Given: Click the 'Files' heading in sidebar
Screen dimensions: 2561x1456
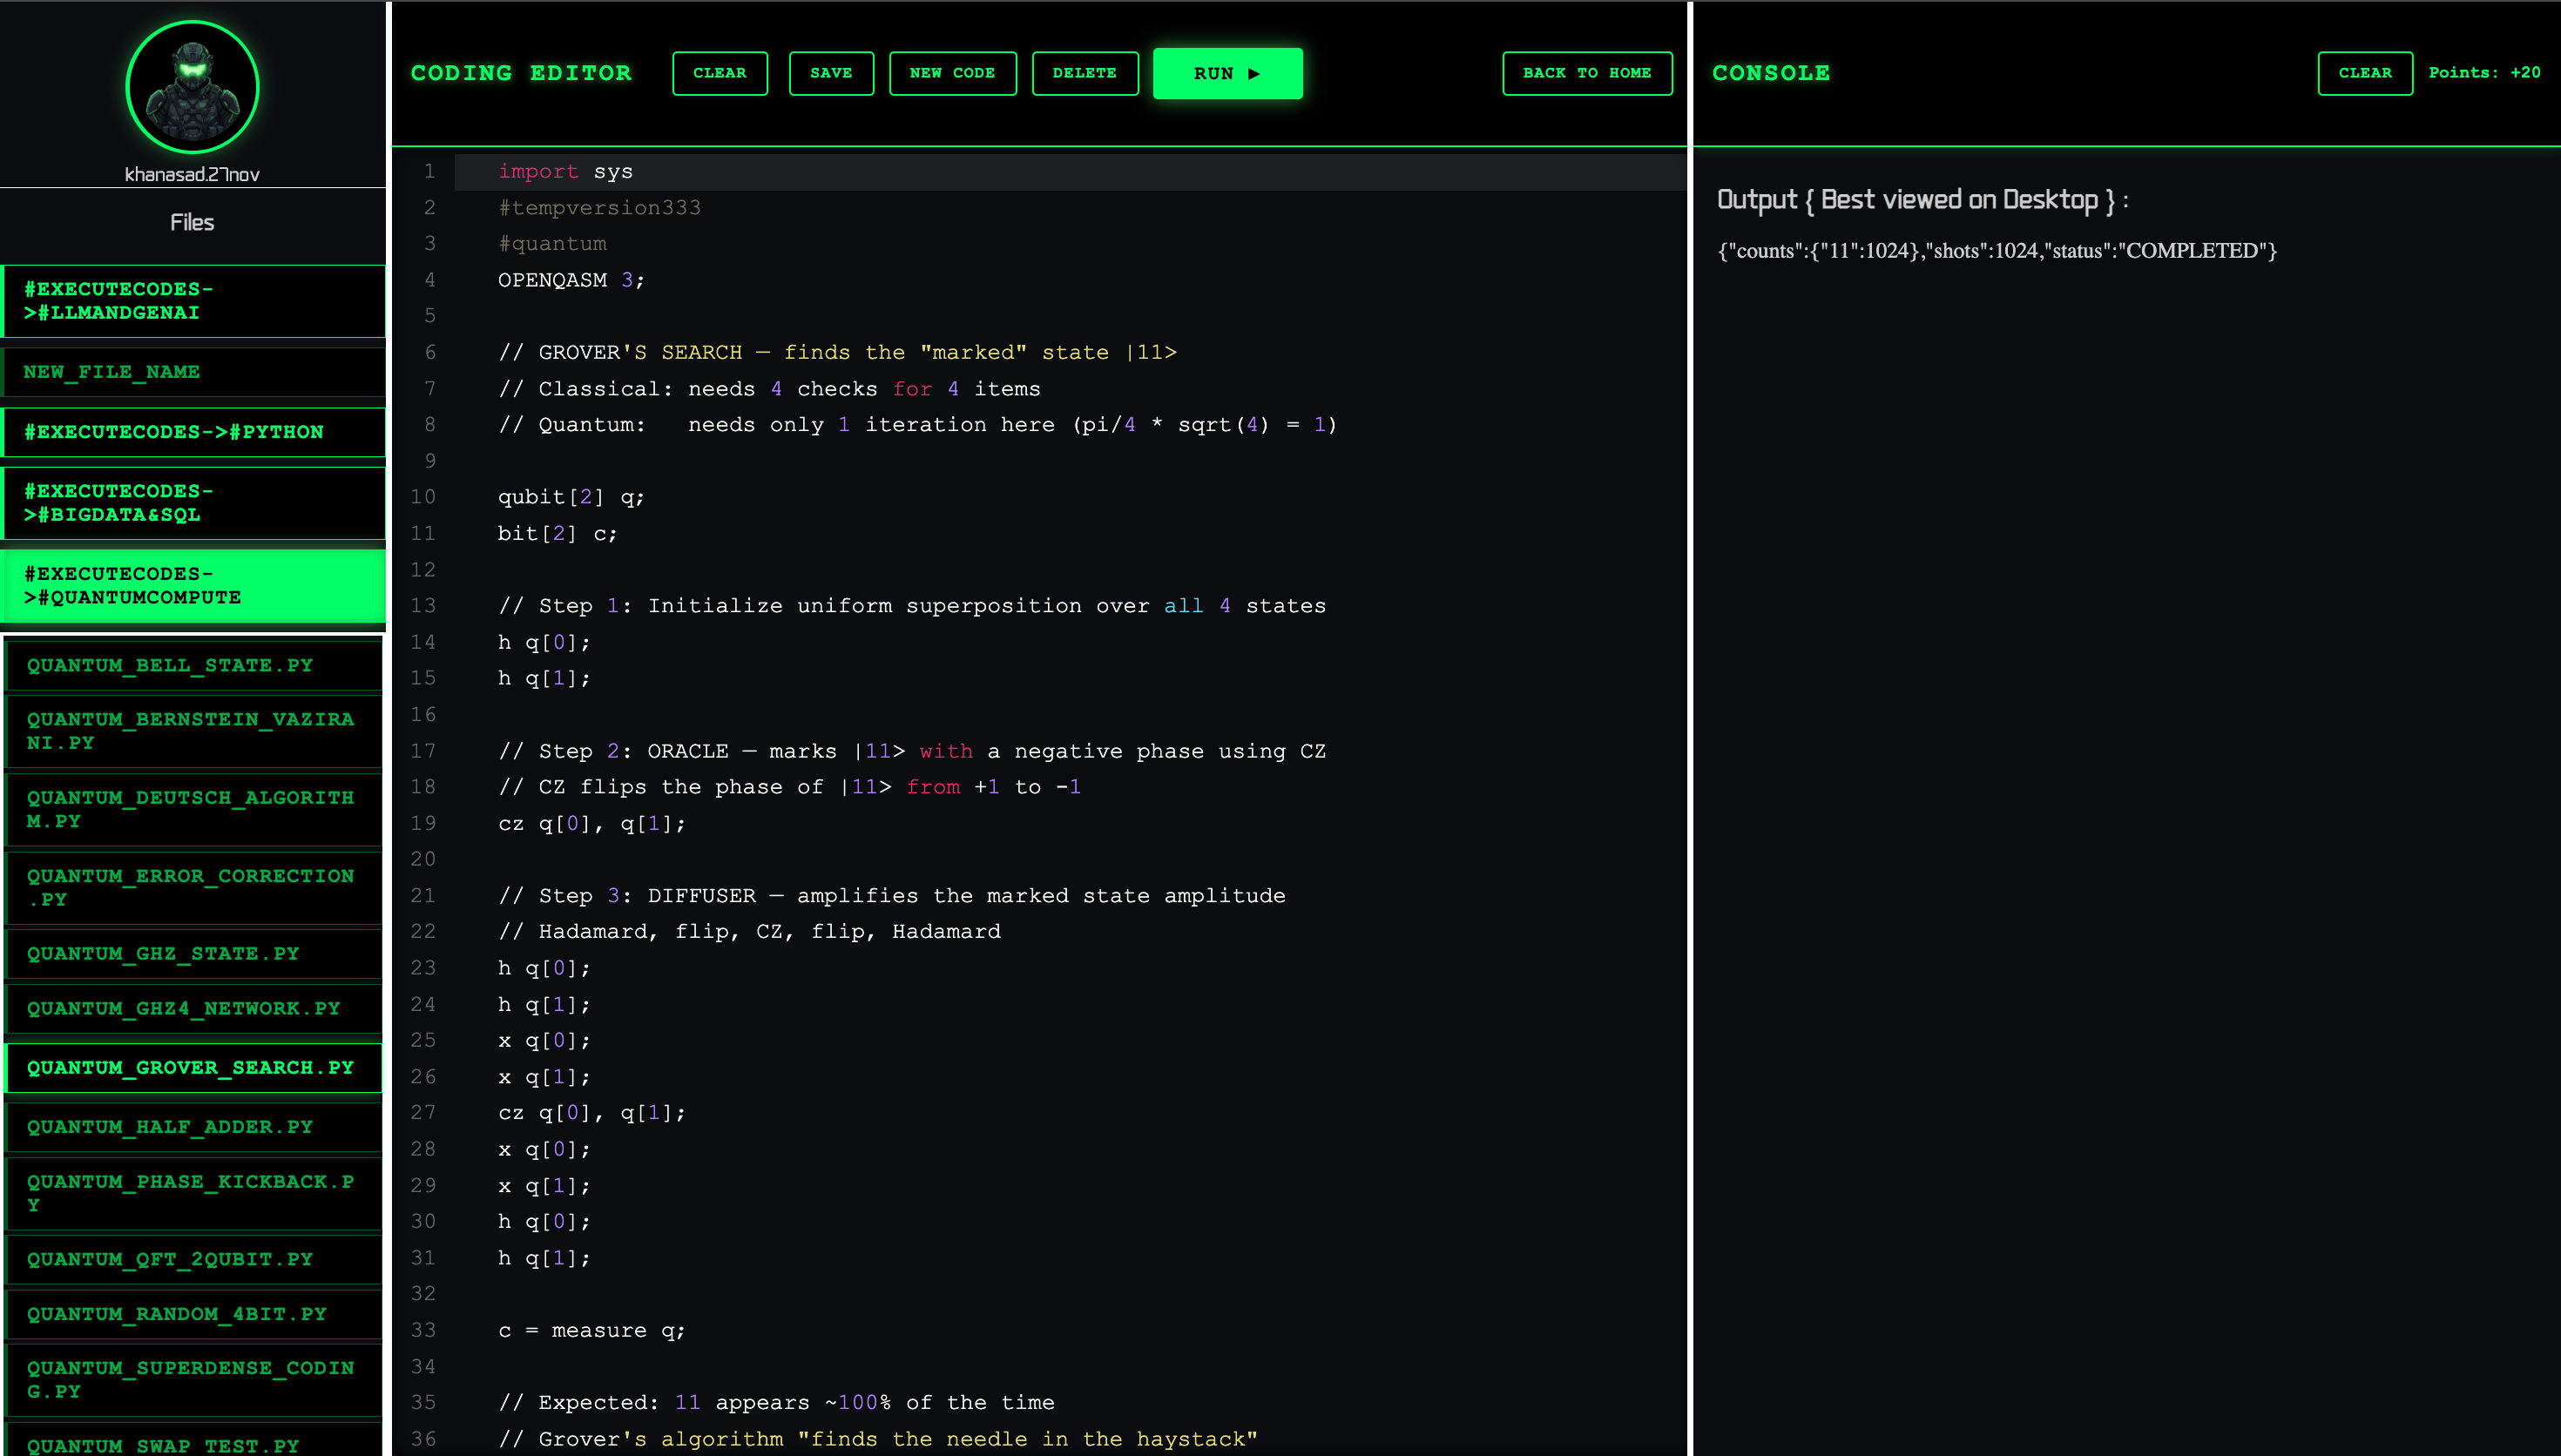Looking at the screenshot, I should tap(192, 222).
